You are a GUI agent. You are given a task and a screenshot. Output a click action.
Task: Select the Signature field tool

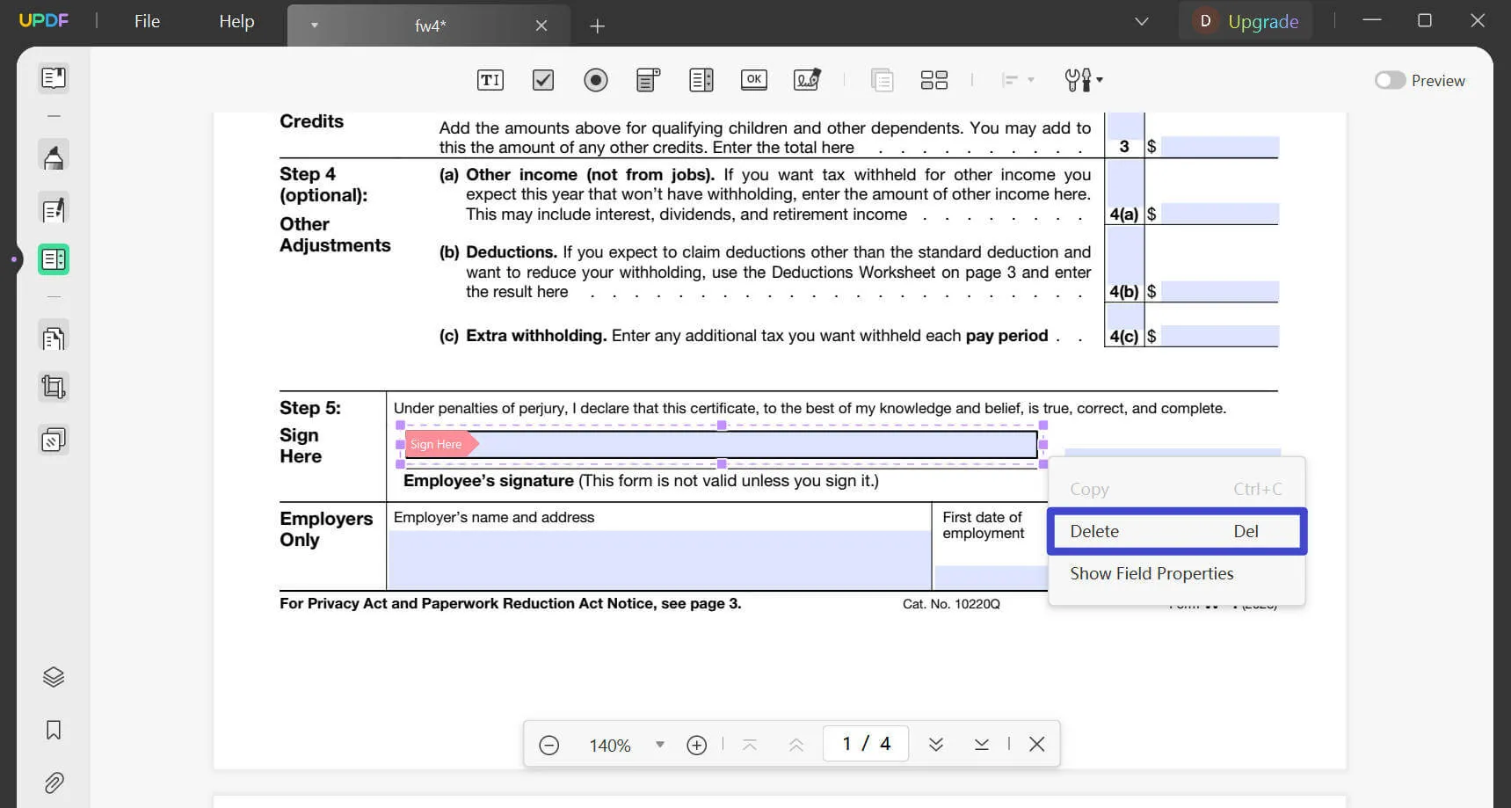click(806, 80)
